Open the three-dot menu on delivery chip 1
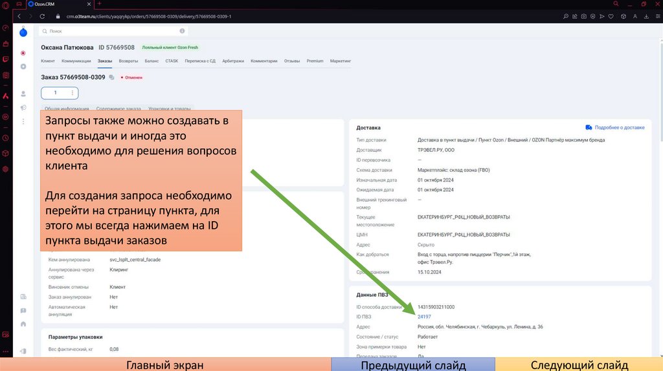 73,93
